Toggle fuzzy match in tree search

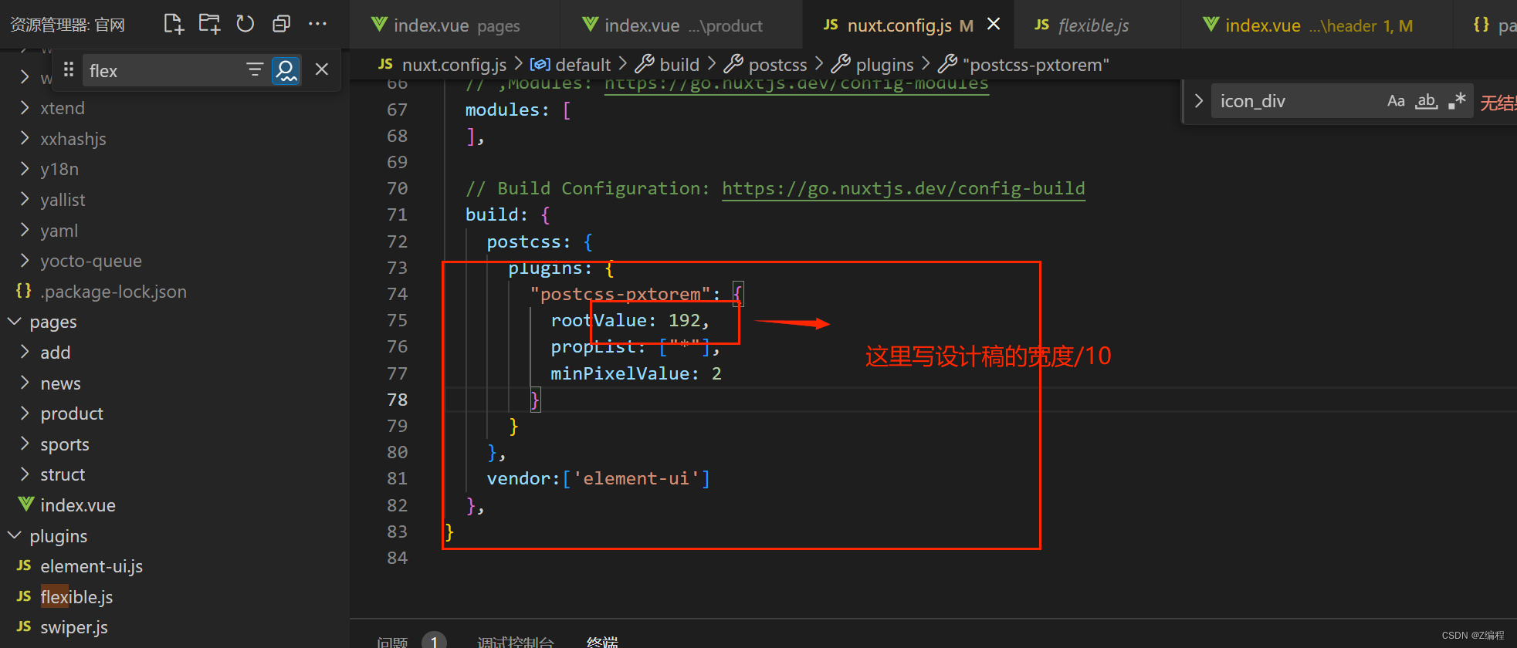click(286, 70)
